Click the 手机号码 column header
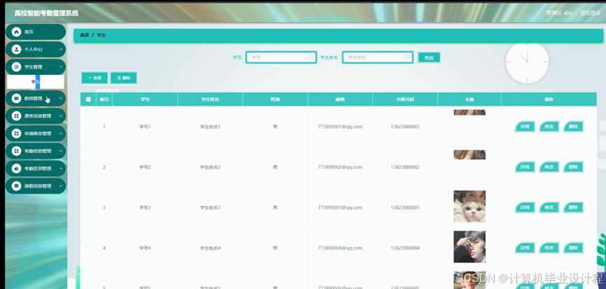 coord(405,99)
